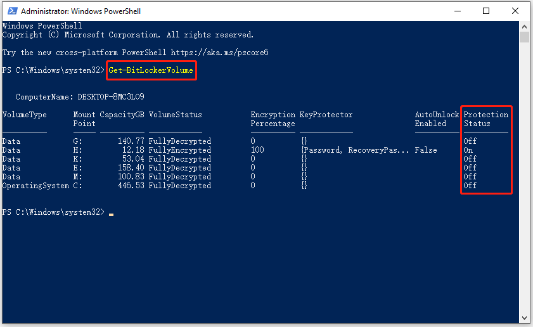This screenshot has width=533, height=327.
Task: Click mount point H: in table
Action: [x=77, y=150]
